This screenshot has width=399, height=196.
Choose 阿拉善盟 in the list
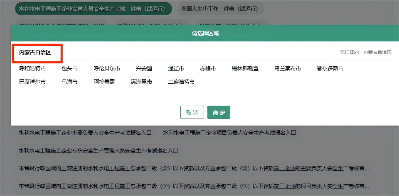(x=104, y=82)
